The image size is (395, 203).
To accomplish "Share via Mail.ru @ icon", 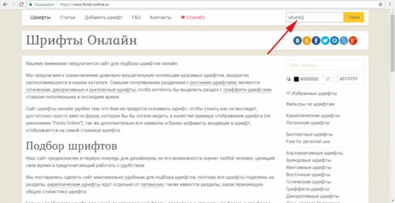I will click(334, 40).
